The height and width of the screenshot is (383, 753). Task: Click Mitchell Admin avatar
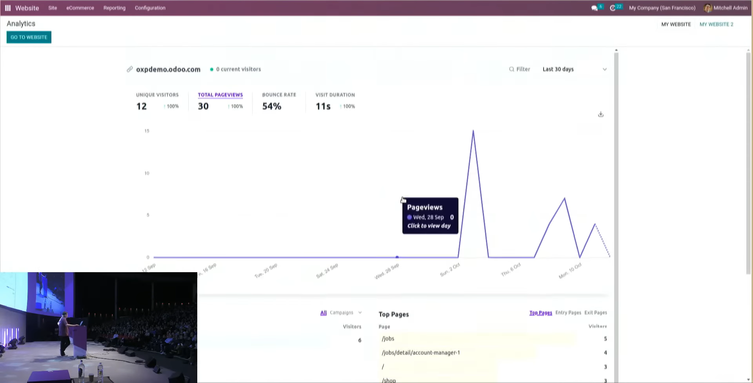pyautogui.click(x=708, y=8)
